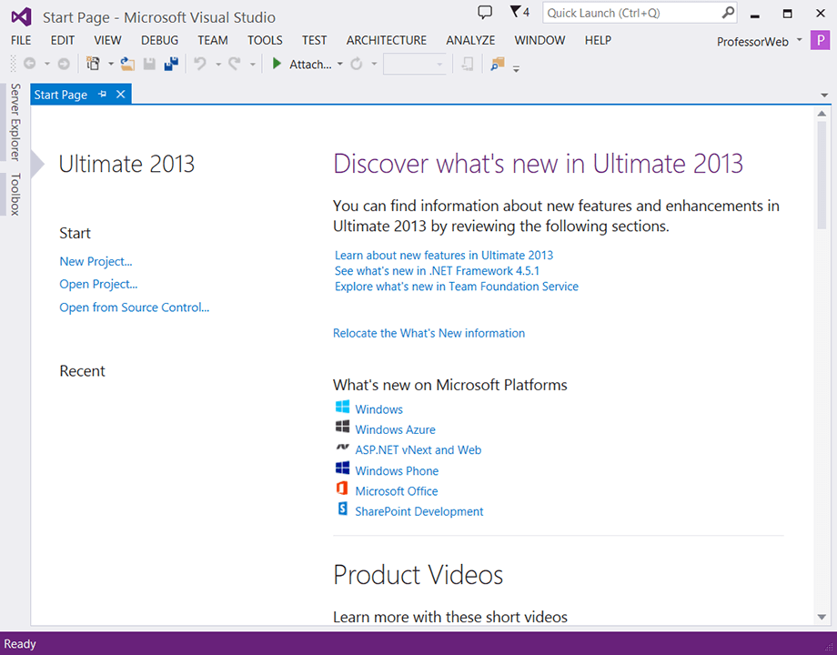Open the Toolbox side tab

tap(15, 195)
